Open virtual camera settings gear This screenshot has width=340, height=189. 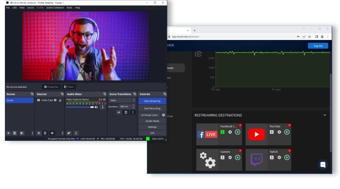164,115
